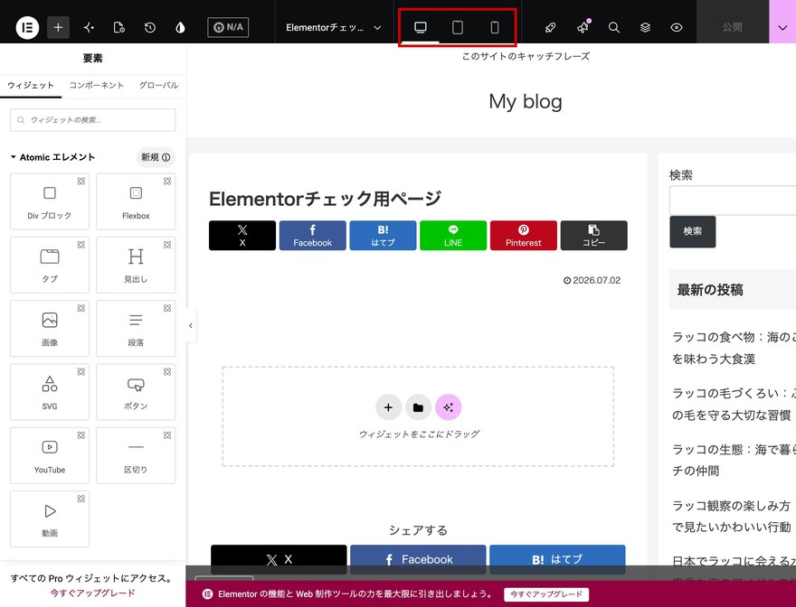
Task: Click the 公開 publish button
Action: (x=732, y=27)
